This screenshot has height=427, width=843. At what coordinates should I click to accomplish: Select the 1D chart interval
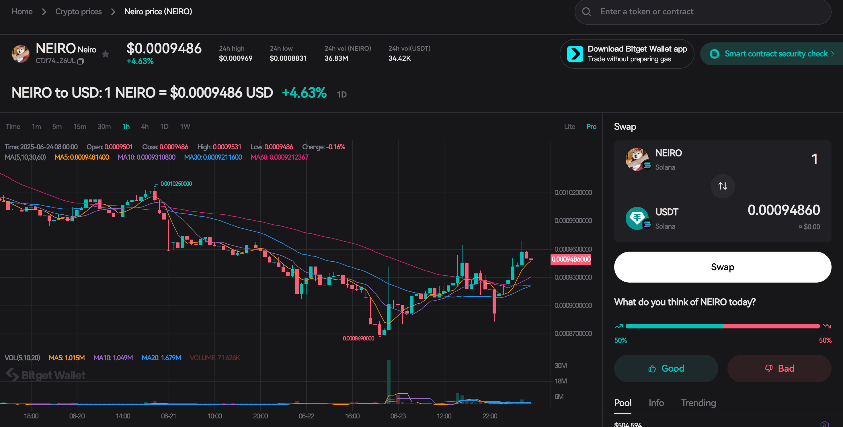pos(164,127)
